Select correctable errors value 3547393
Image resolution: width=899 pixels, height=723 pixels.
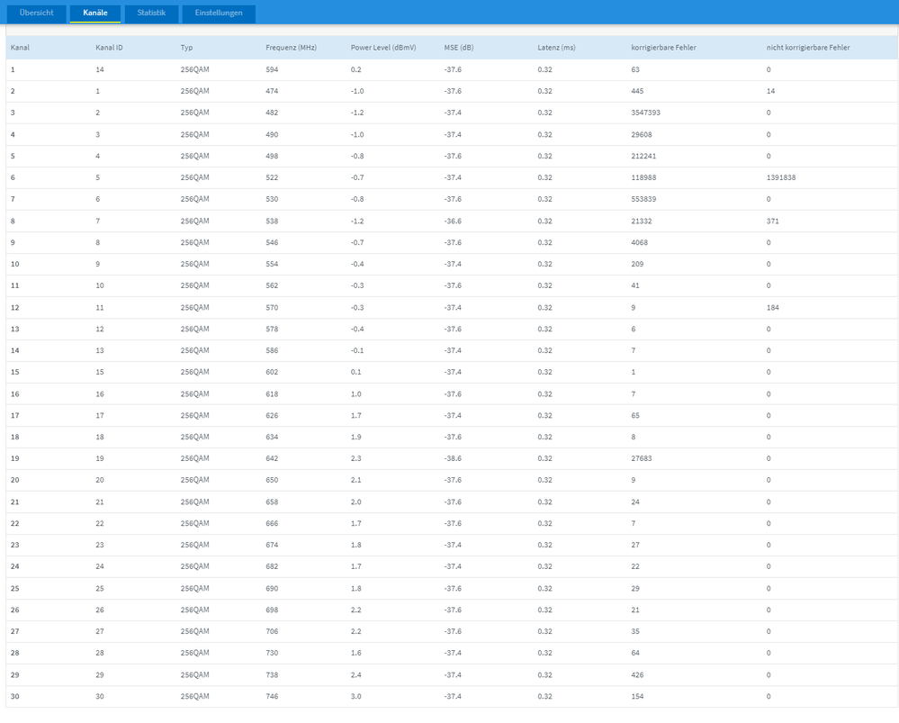point(645,113)
